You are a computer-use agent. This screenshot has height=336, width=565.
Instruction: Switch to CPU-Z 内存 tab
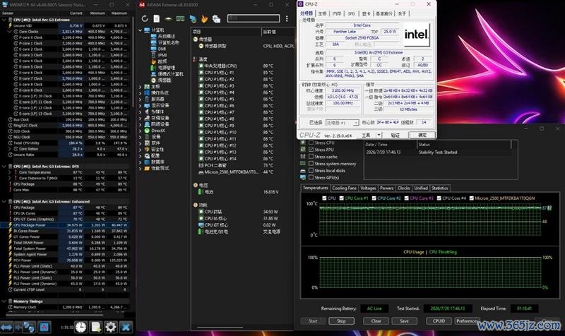pyautogui.click(x=337, y=13)
